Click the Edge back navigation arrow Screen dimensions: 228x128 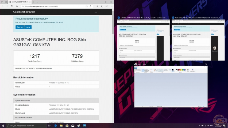2,6
